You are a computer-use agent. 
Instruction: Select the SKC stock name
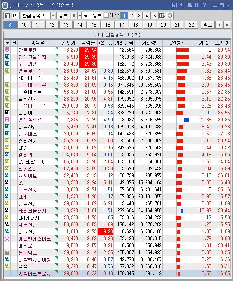[22, 148]
